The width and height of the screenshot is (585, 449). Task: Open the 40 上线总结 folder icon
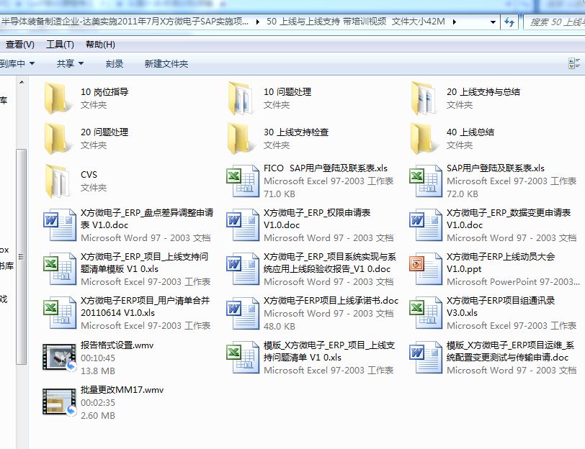click(x=424, y=139)
